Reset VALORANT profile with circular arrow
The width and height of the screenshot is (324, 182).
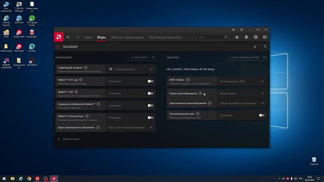tap(265, 47)
